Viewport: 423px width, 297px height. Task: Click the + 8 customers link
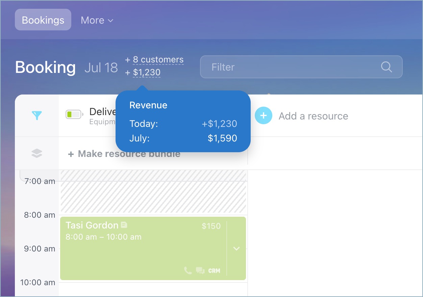(158, 60)
